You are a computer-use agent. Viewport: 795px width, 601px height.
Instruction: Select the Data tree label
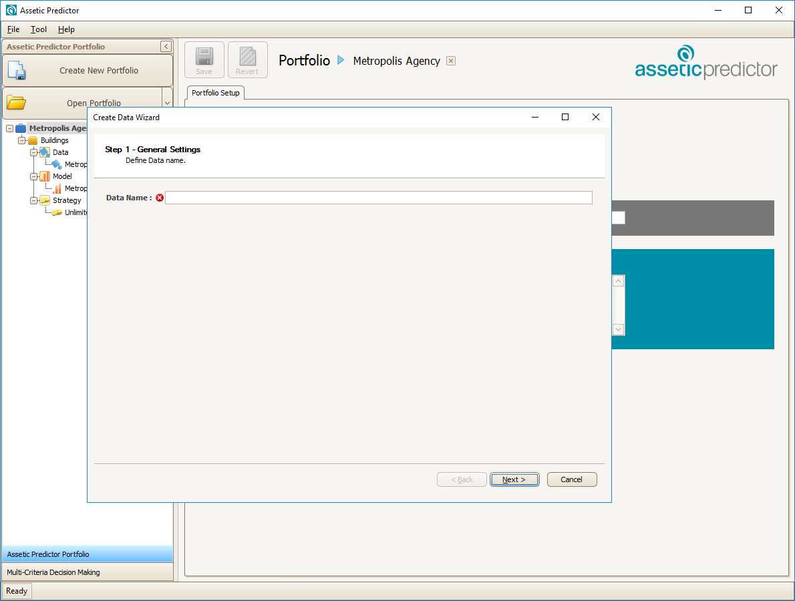(x=60, y=152)
